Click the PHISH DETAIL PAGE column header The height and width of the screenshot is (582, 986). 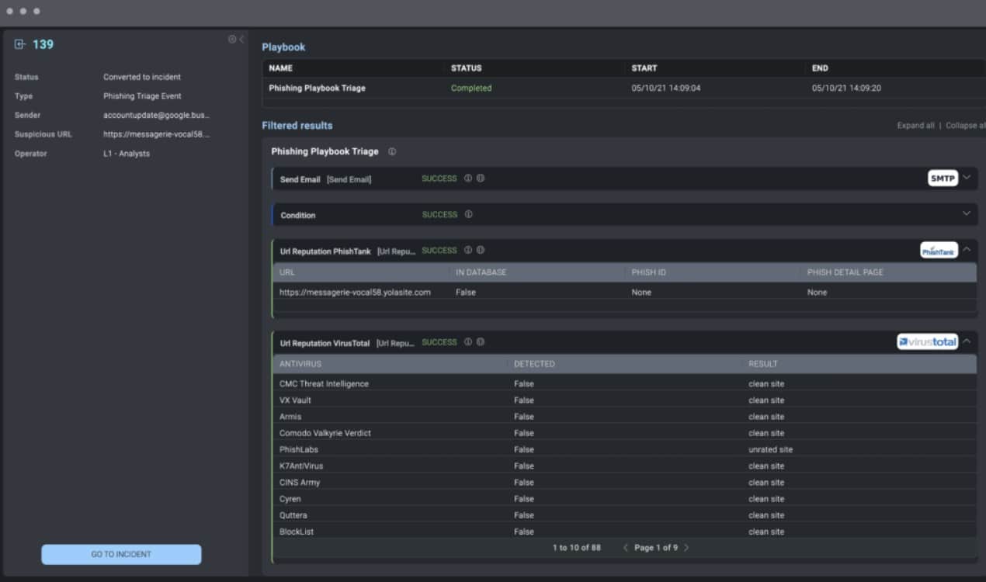click(x=845, y=272)
